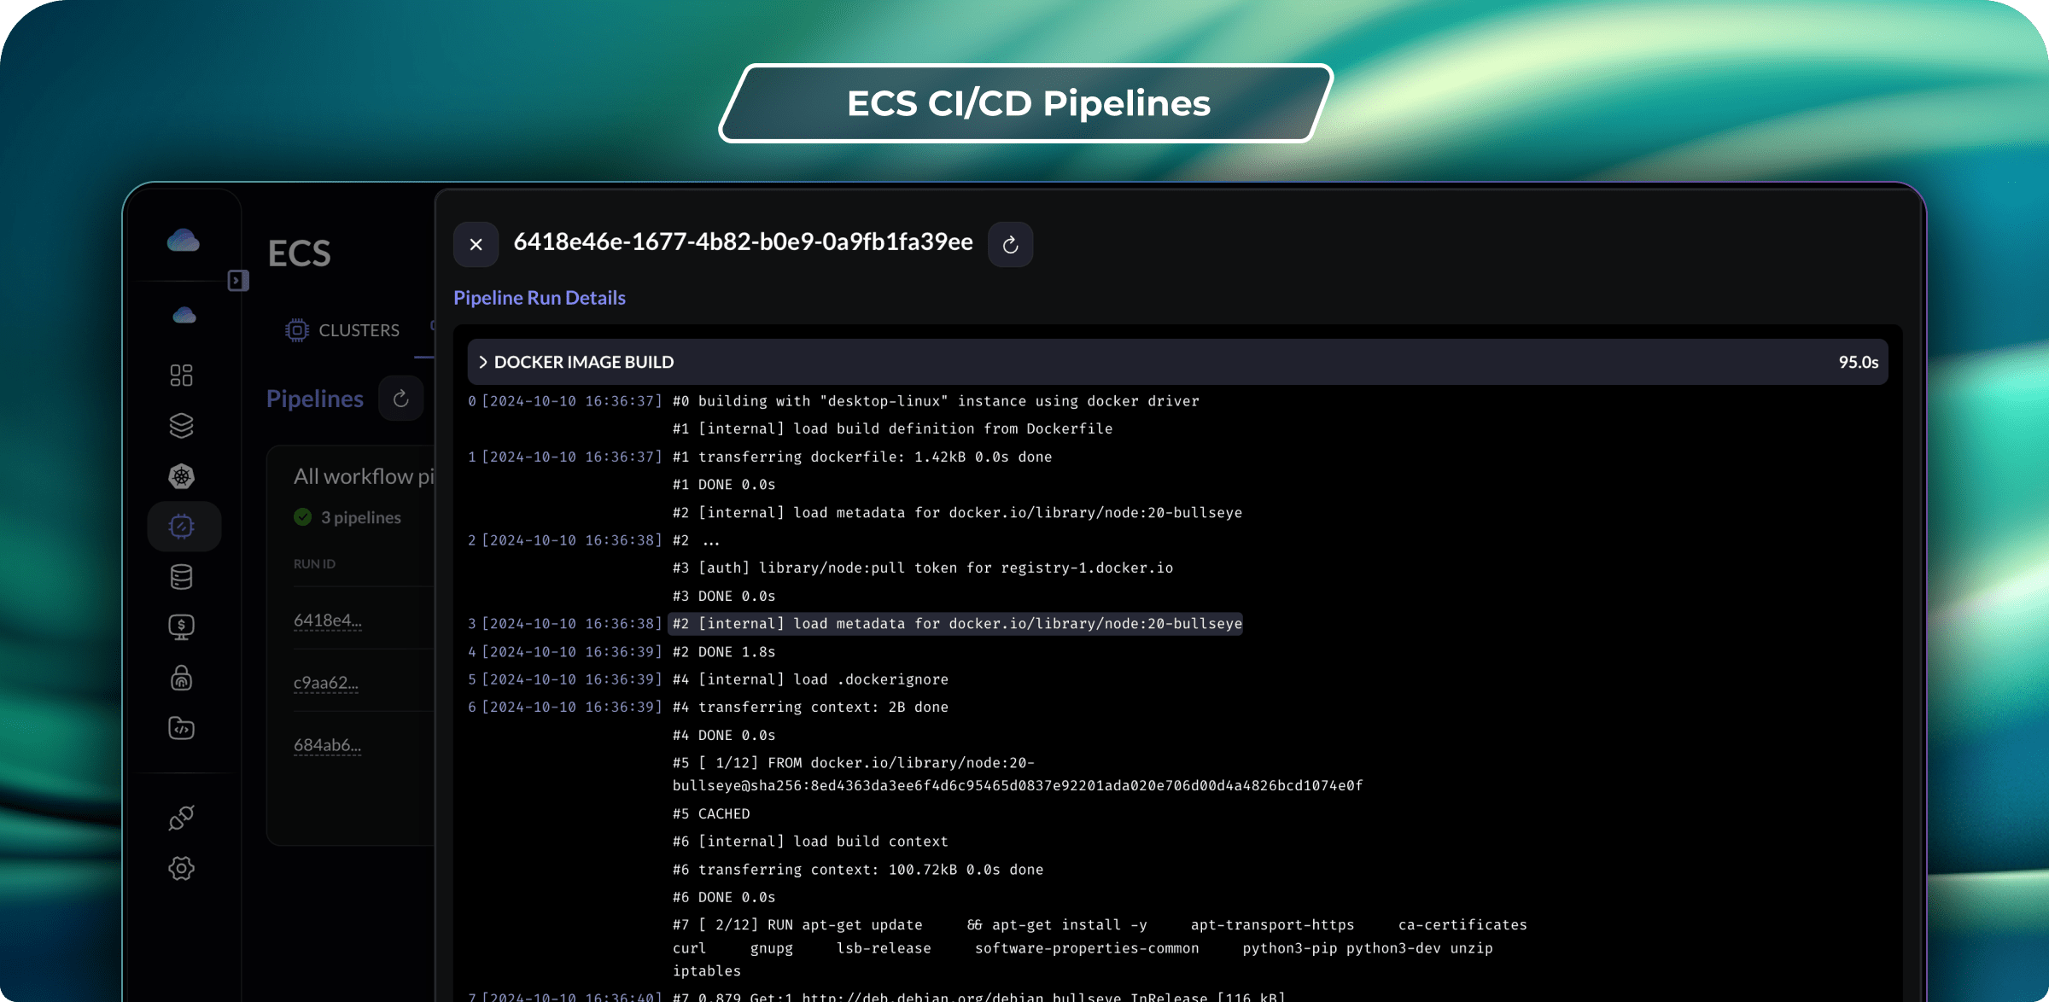
Task: Open the security lock icon
Action: 181,678
